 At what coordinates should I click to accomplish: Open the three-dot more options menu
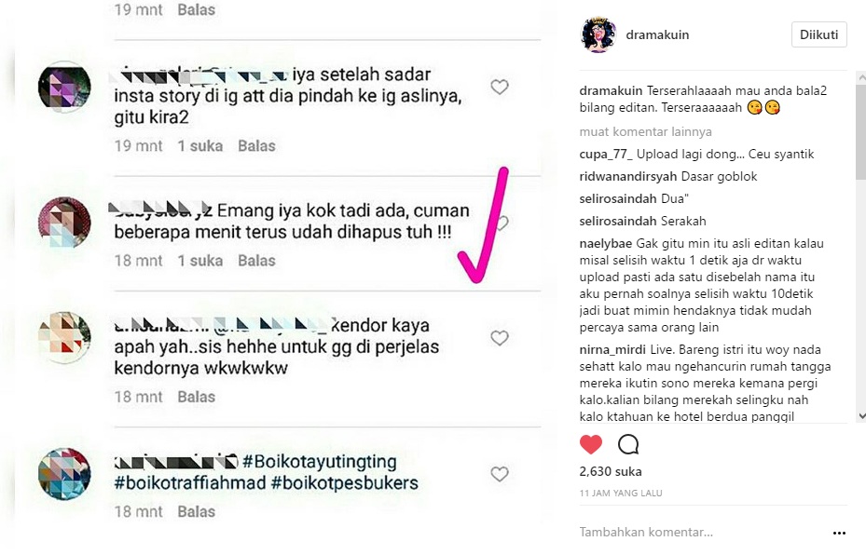pos(839,533)
